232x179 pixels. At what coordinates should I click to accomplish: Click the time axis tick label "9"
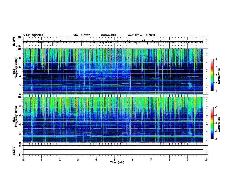tap(187, 160)
